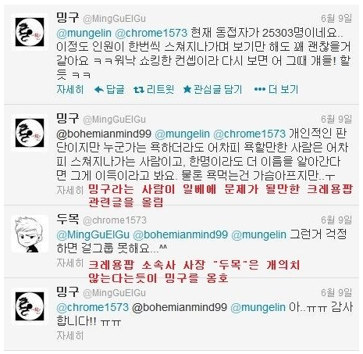Open @chrome1573 mention in first tweet

(151, 33)
